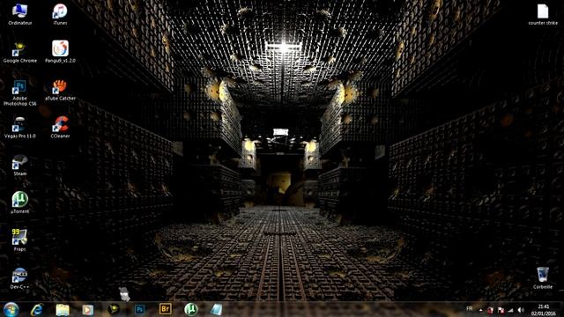
Task: Select the Pangu9_v1.2.0 desktop icon
Action: pyautogui.click(x=60, y=52)
